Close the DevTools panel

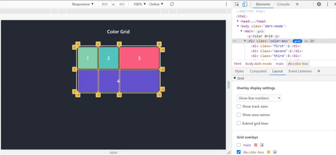coord(334,4)
